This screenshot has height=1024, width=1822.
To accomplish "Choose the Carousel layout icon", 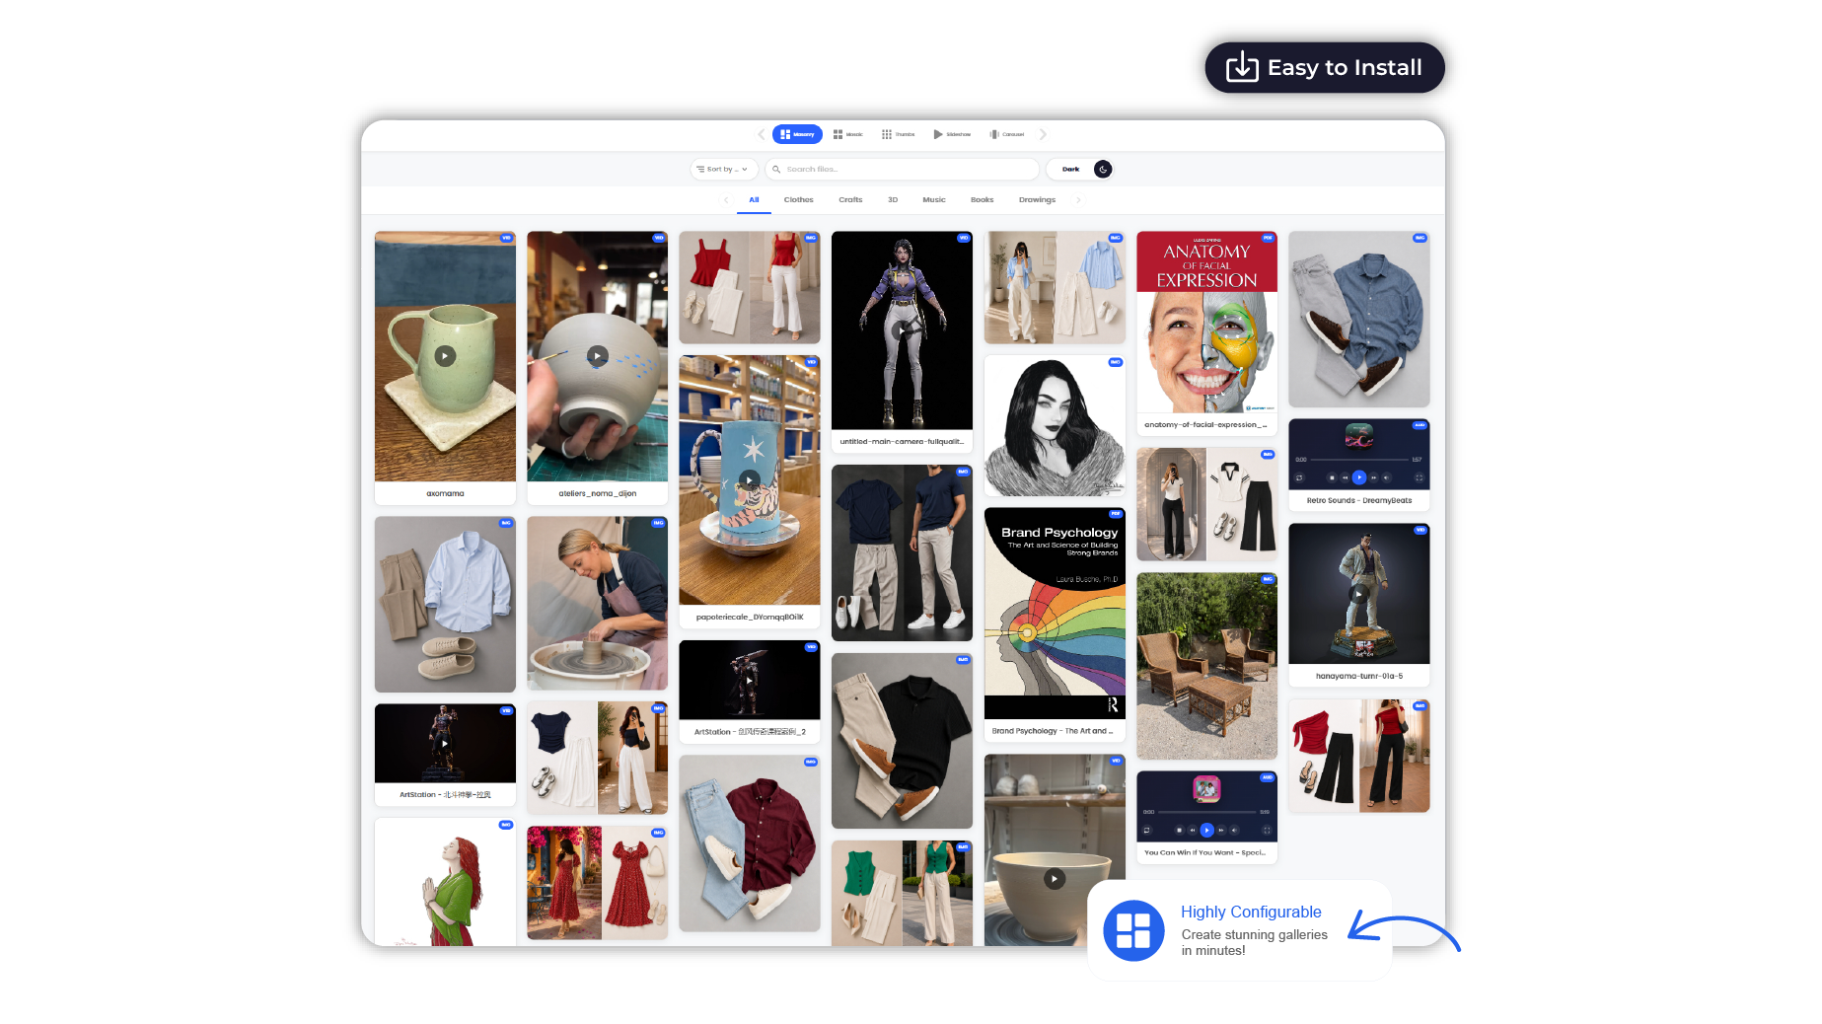I will [x=1007, y=134].
